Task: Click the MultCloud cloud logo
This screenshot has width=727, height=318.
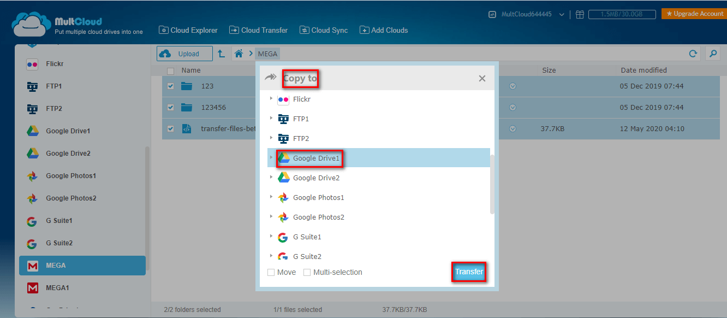Action: (31, 26)
